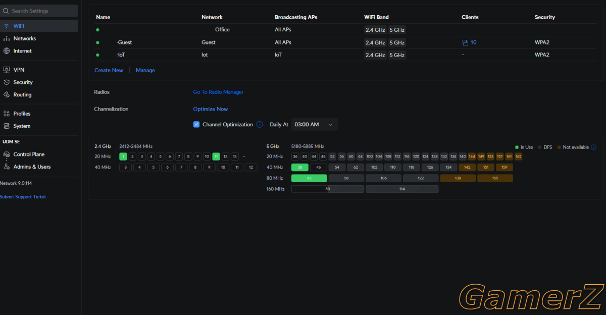
Task: Select 2.4 GHz 40 MHz channel 12
Action: click(x=251, y=167)
